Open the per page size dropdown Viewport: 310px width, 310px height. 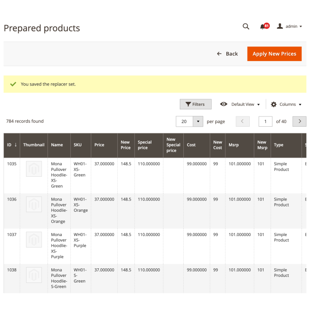[198, 121]
